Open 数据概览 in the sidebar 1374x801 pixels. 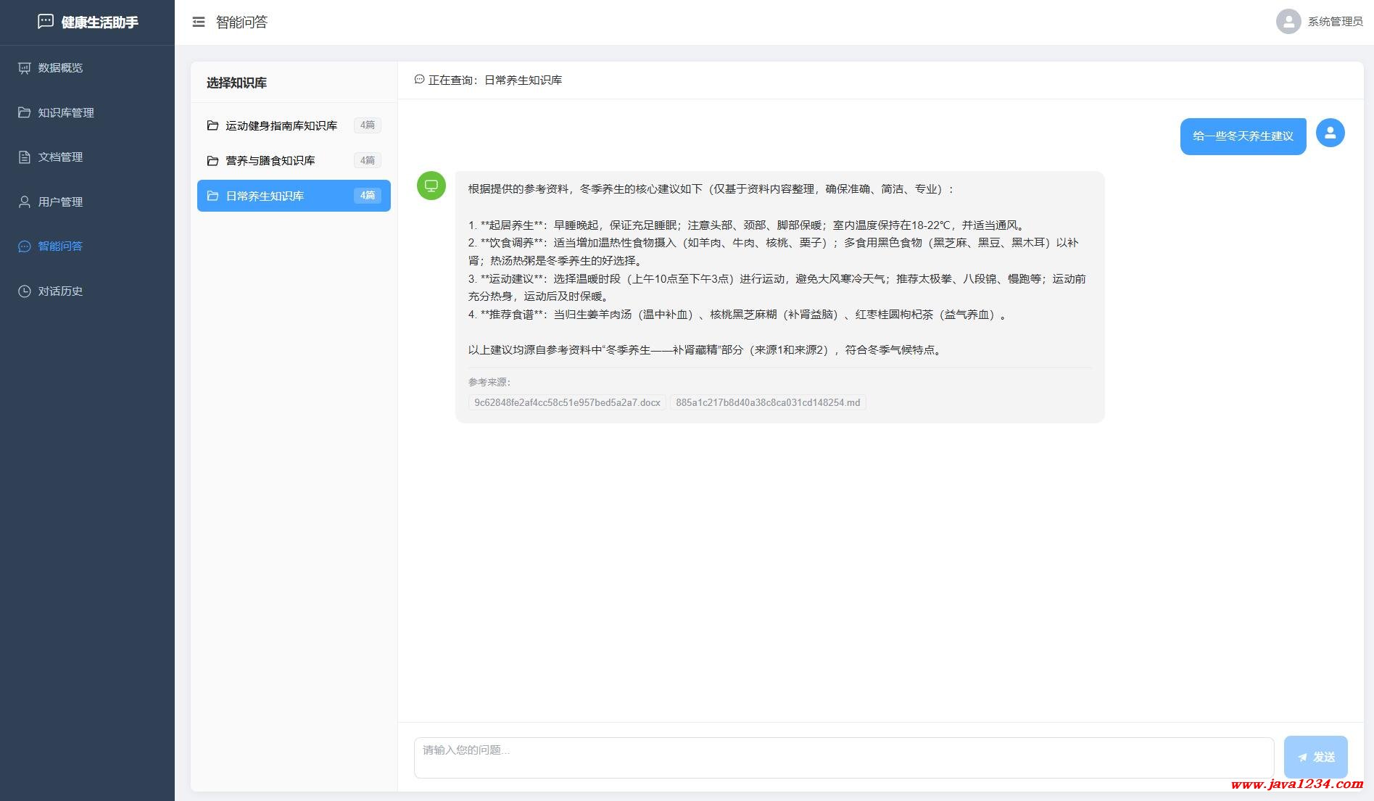tap(60, 68)
